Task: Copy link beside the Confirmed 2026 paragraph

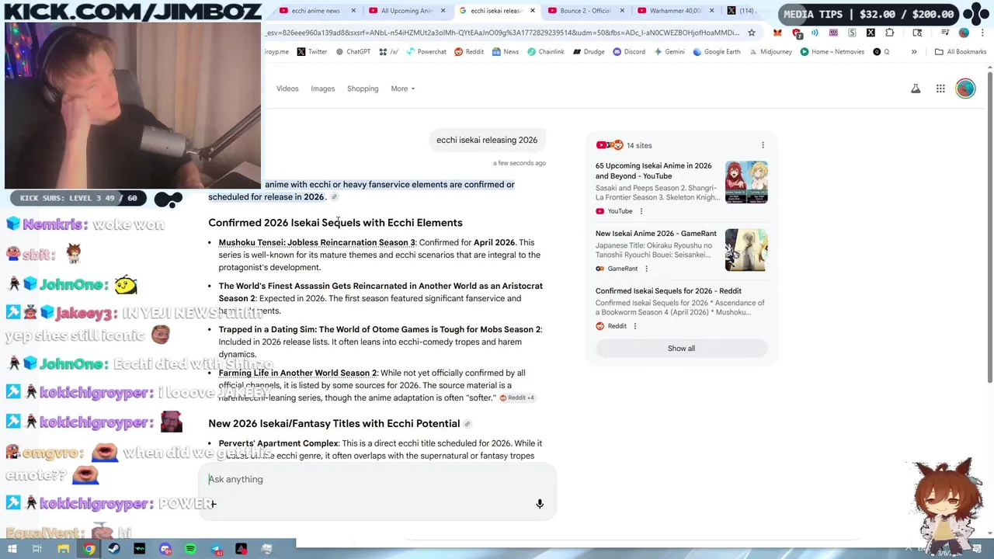Action: click(335, 197)
